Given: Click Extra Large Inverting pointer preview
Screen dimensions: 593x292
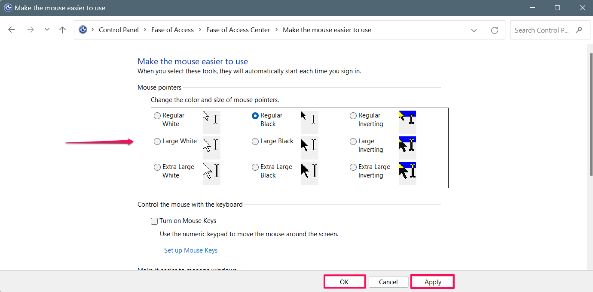Looking at the screenshot, I should click(407, 173).
